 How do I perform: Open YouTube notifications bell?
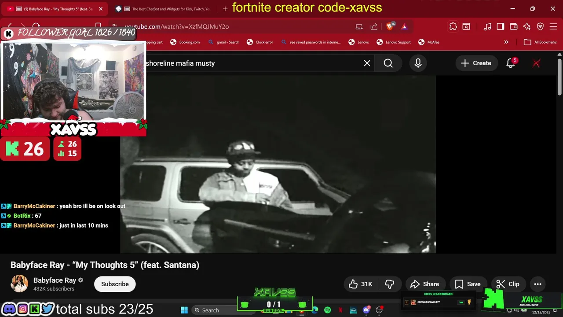[x=511, y=63]
